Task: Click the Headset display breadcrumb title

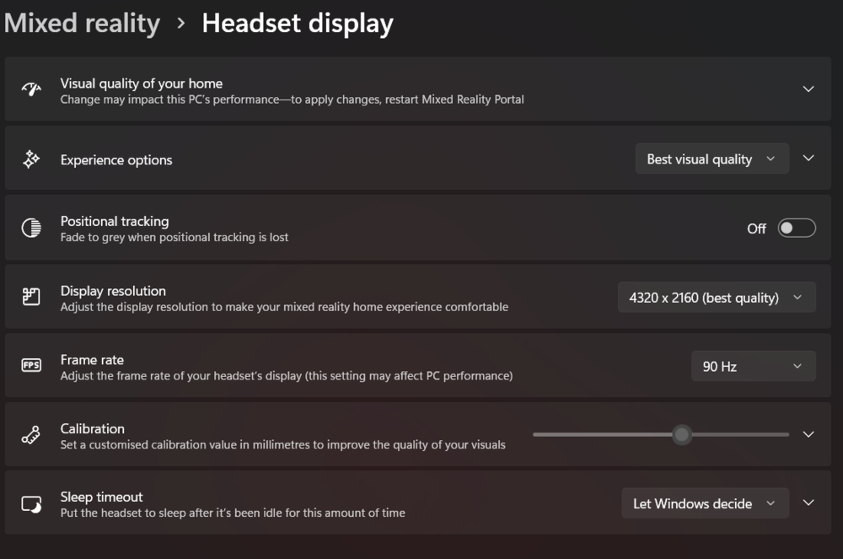Action: (x=298, y=24)
